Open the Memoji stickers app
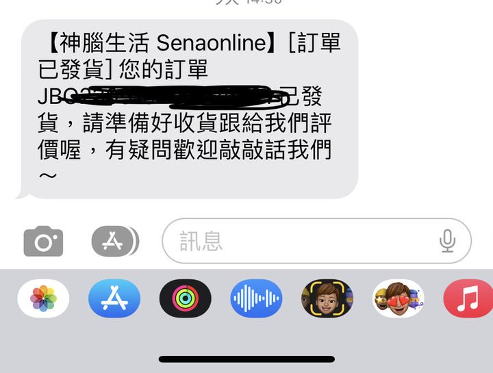 pyautogui.click(x=399, y=298)
